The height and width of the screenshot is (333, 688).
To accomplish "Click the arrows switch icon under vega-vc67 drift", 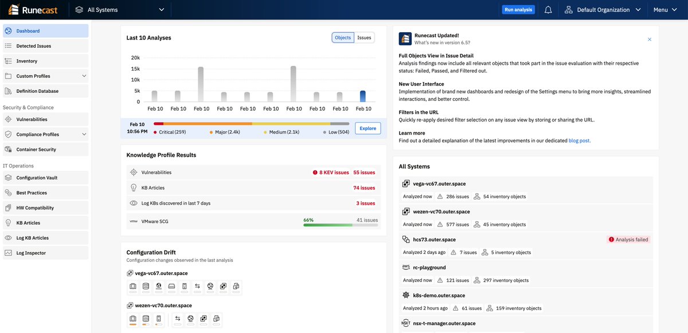I will (197, 287).
